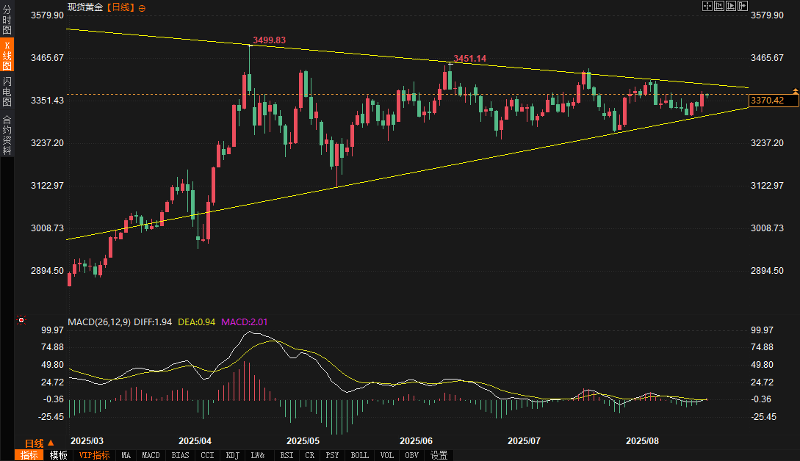Select the CCI indicator
The width and height of the screenshot is (800, 461).
207,455
